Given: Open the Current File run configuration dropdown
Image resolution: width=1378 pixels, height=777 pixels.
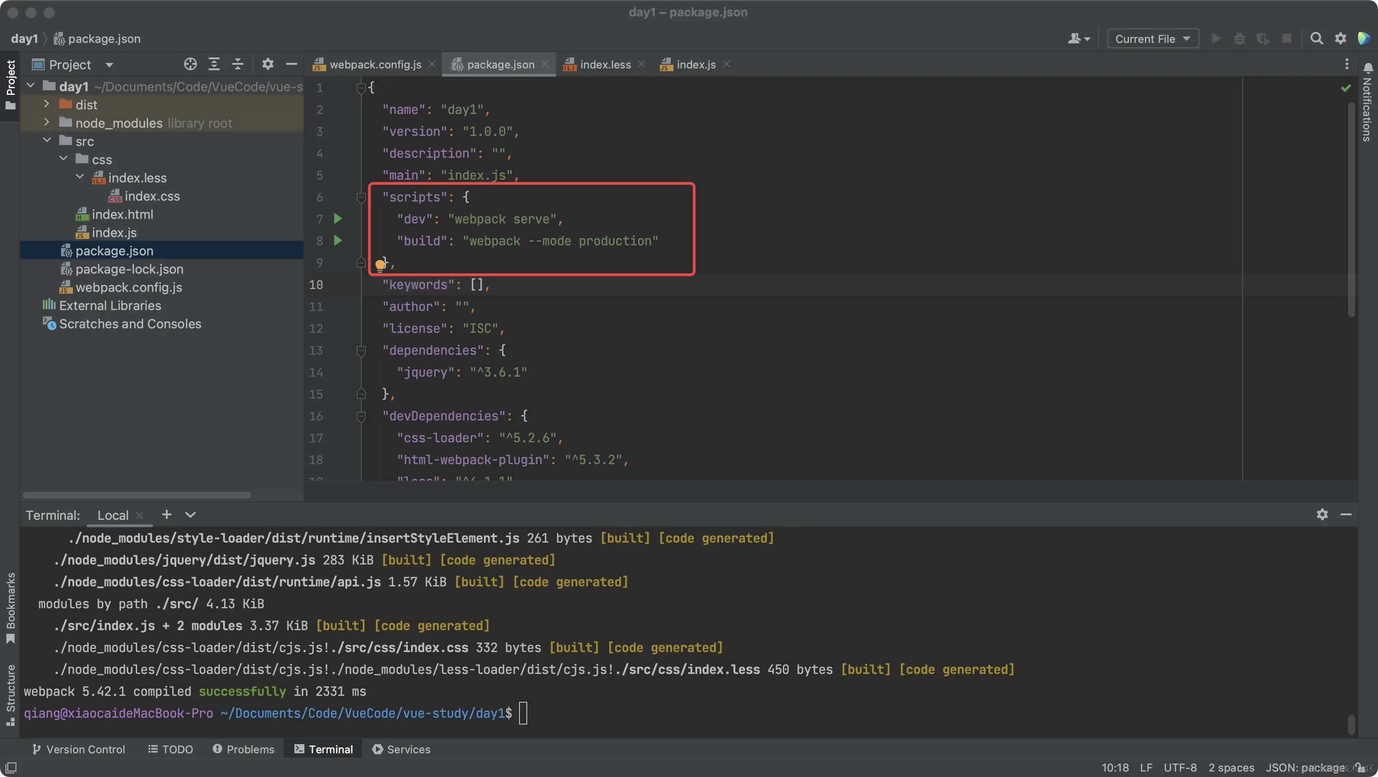Looking at the screenshot, I should [x=1152, y=38].
